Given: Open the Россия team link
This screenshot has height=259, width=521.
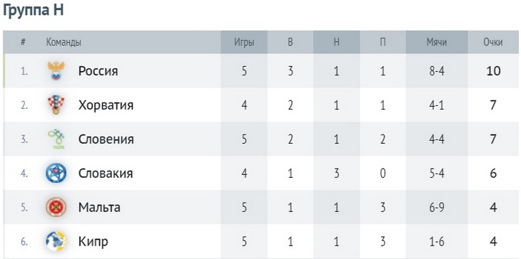Looking at the screenshot, I should (x=98, y=71).
